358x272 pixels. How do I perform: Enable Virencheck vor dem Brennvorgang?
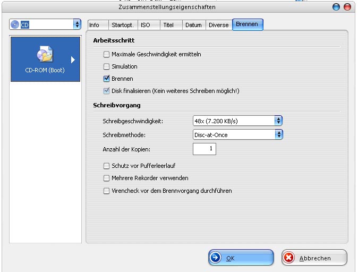click(x=106, y=191)
